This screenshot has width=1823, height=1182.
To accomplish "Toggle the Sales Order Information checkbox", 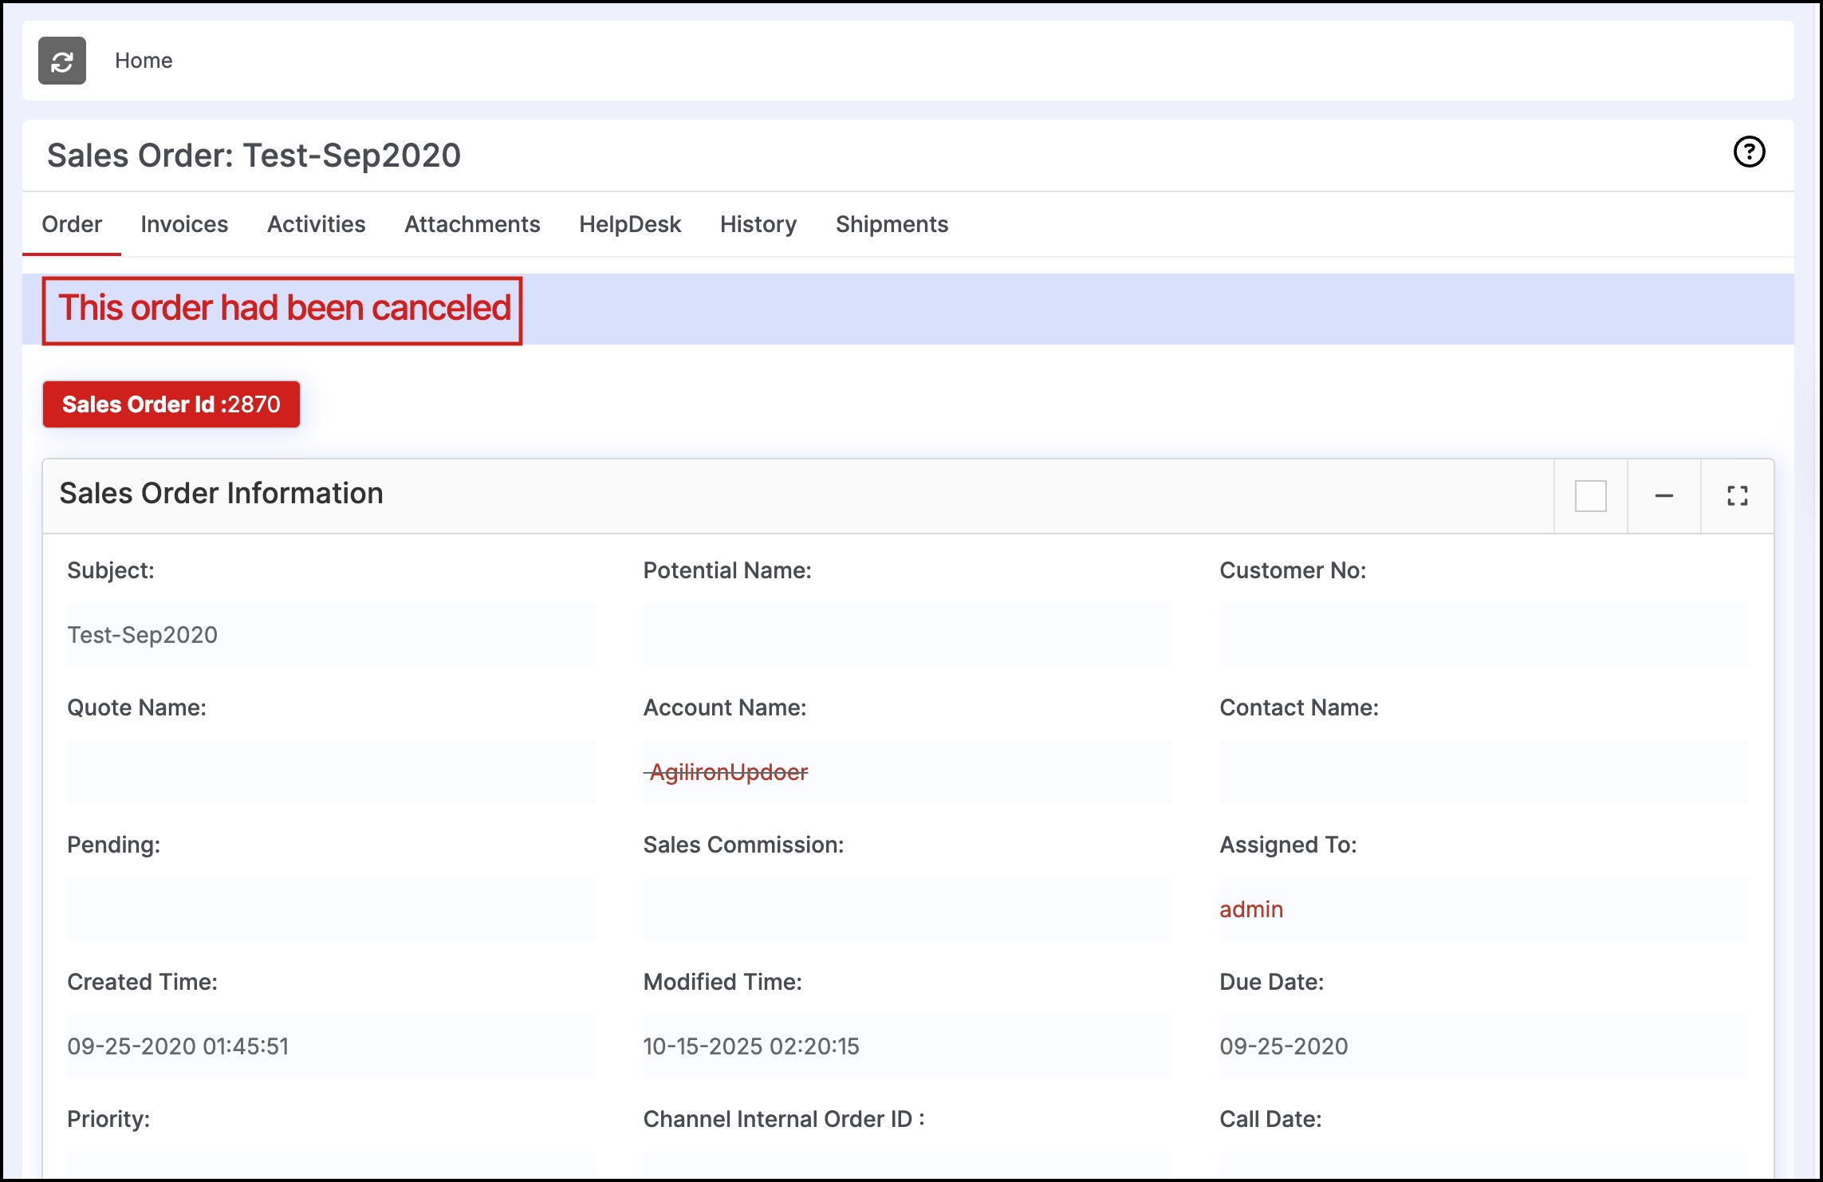I will coord(1590,496).
